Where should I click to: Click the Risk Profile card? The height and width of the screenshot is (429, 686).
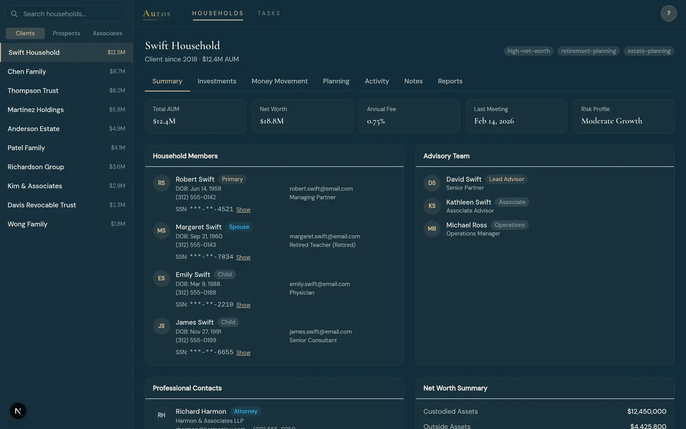coord(624,116)
